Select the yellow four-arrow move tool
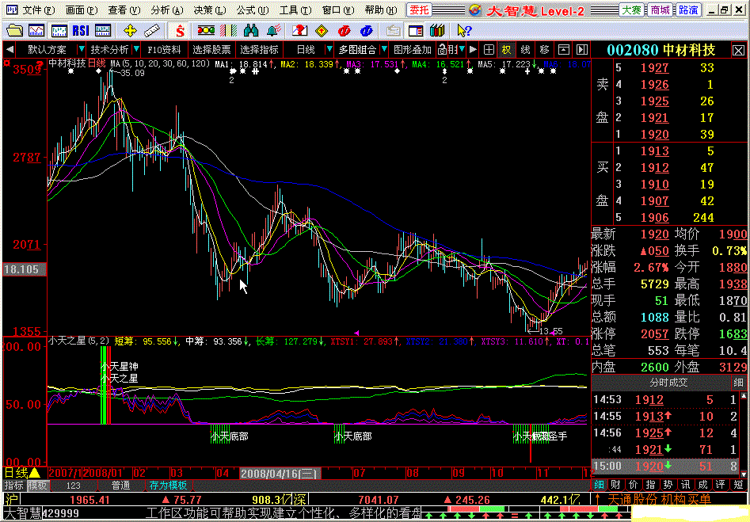 pos(130,31)
